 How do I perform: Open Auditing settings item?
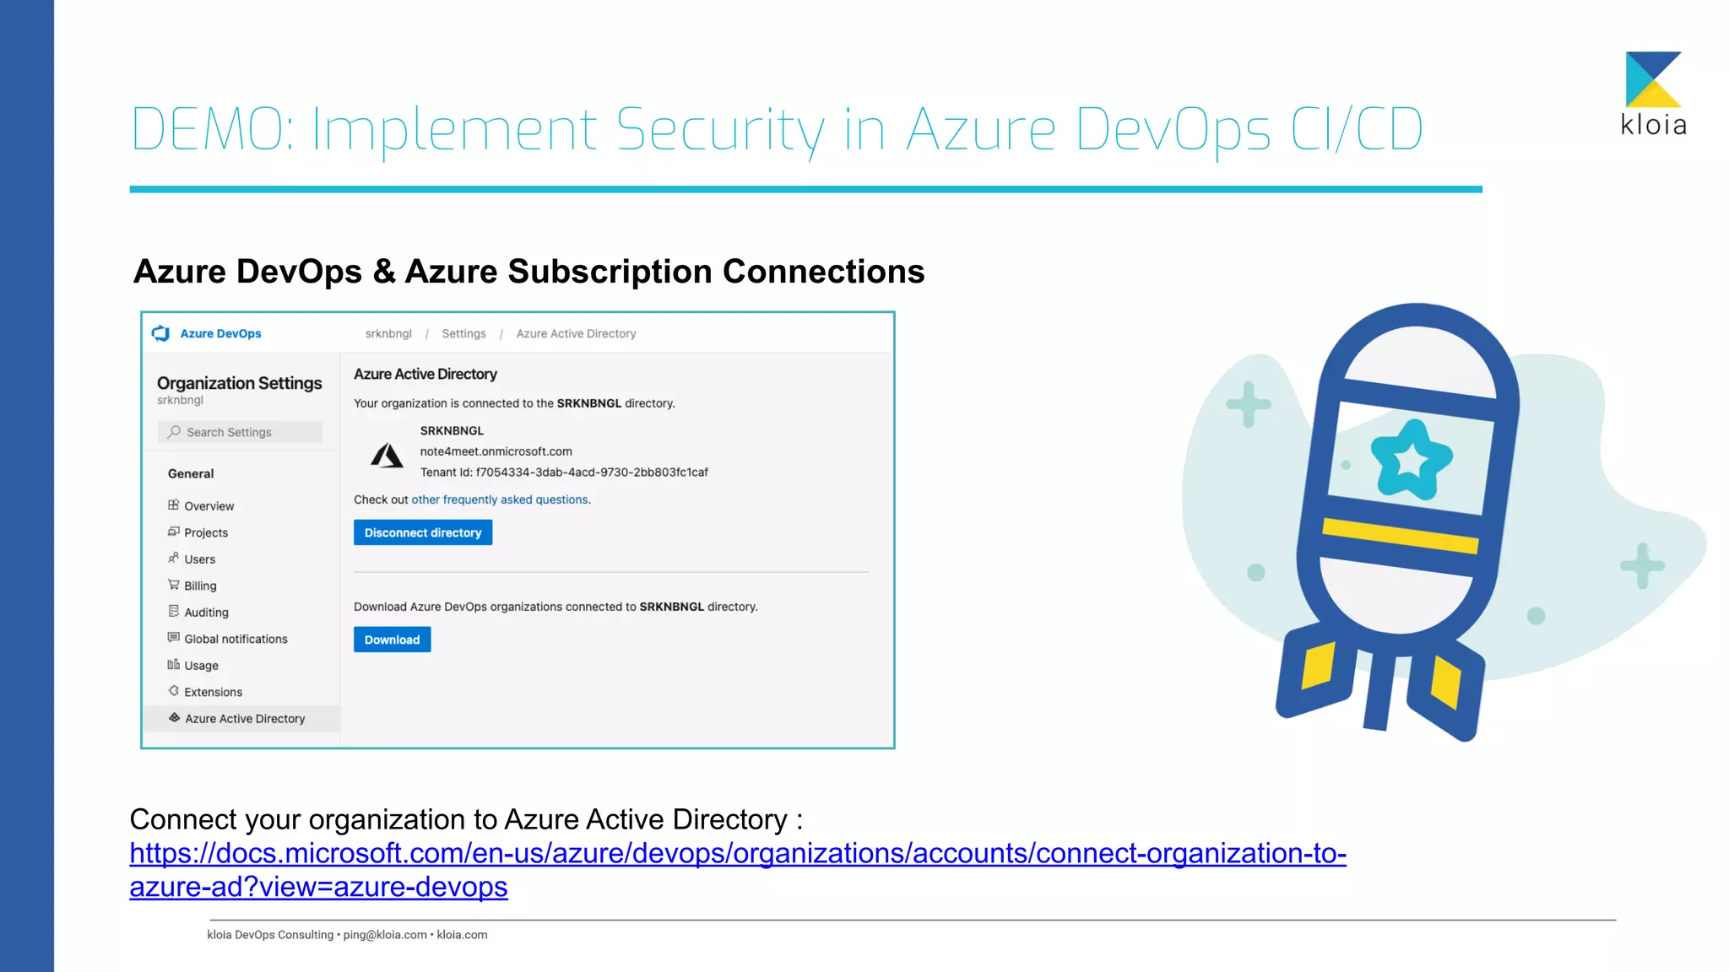point(206,613)
